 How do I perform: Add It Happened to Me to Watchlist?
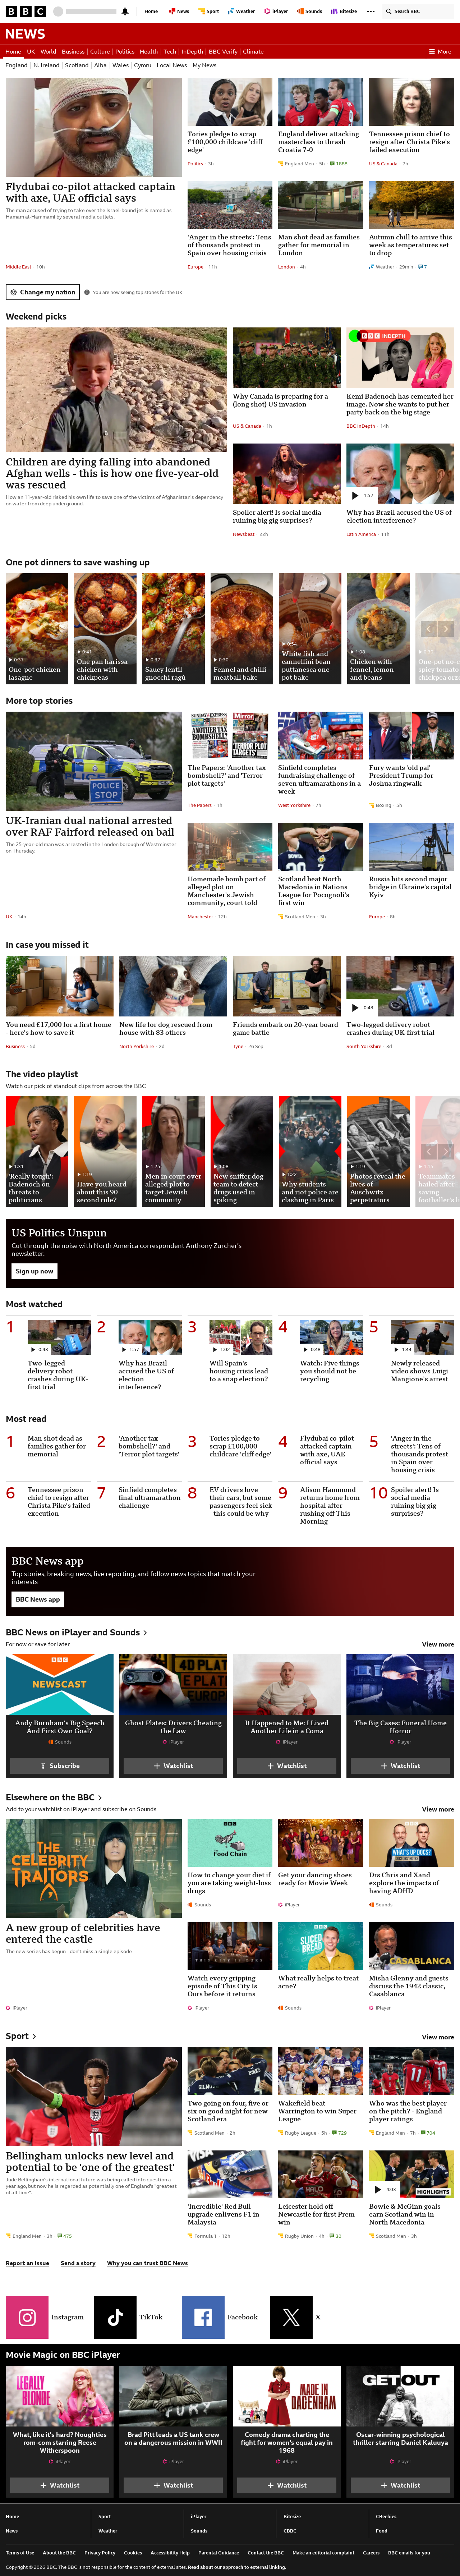pos(287,1766)
